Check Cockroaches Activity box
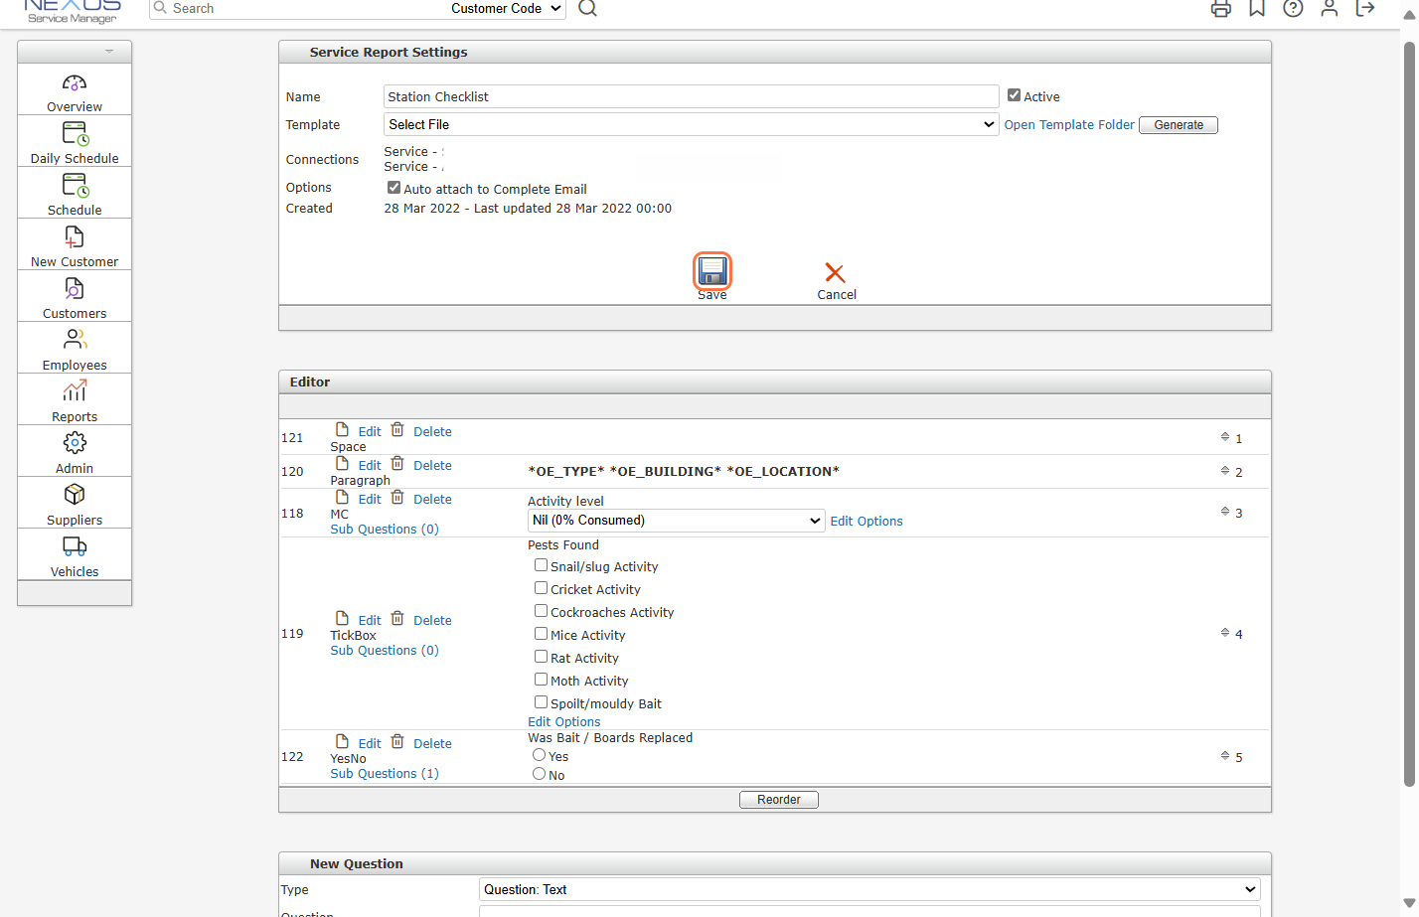1419x917 pixels. (x=541, y=610)
